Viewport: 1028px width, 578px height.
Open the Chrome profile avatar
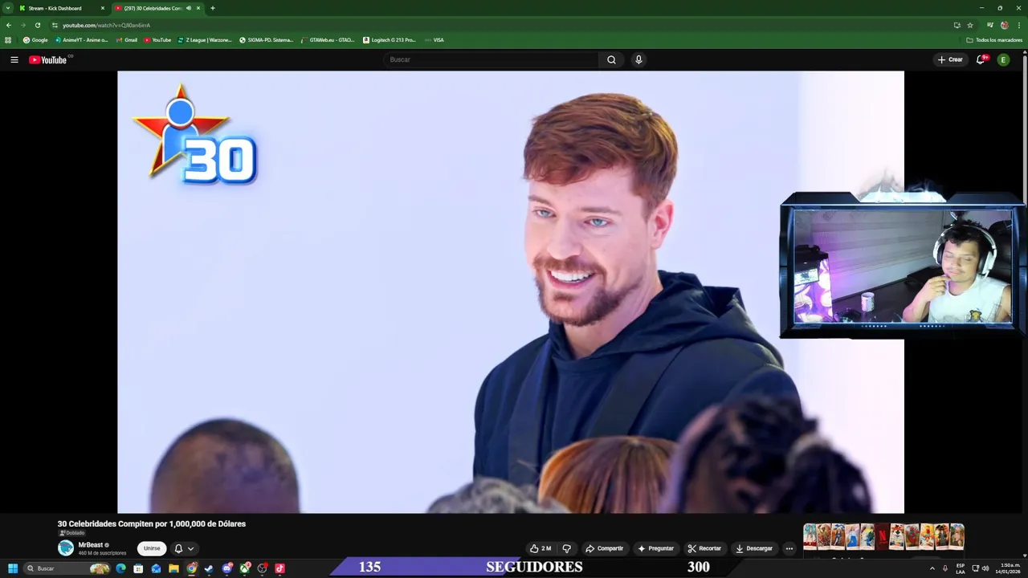1005,25
